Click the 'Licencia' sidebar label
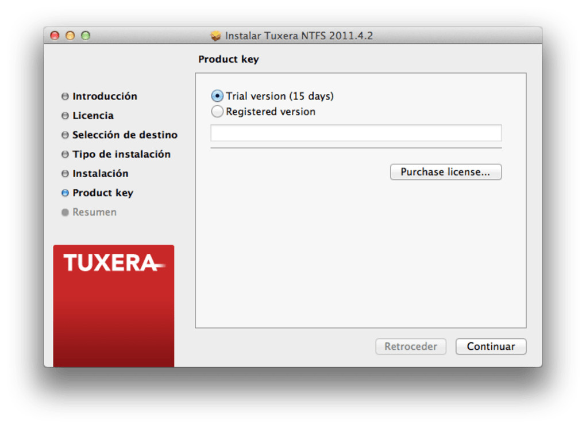Screen dimensions: 586x428 [x=93, y=116]
